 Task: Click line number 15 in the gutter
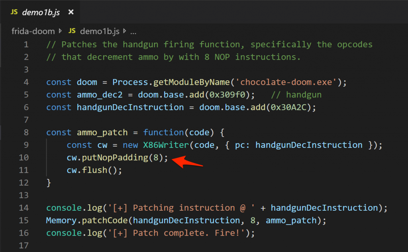(x=24, y=220)
